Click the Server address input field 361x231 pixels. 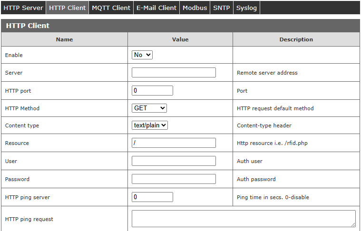tap(174, 73)
